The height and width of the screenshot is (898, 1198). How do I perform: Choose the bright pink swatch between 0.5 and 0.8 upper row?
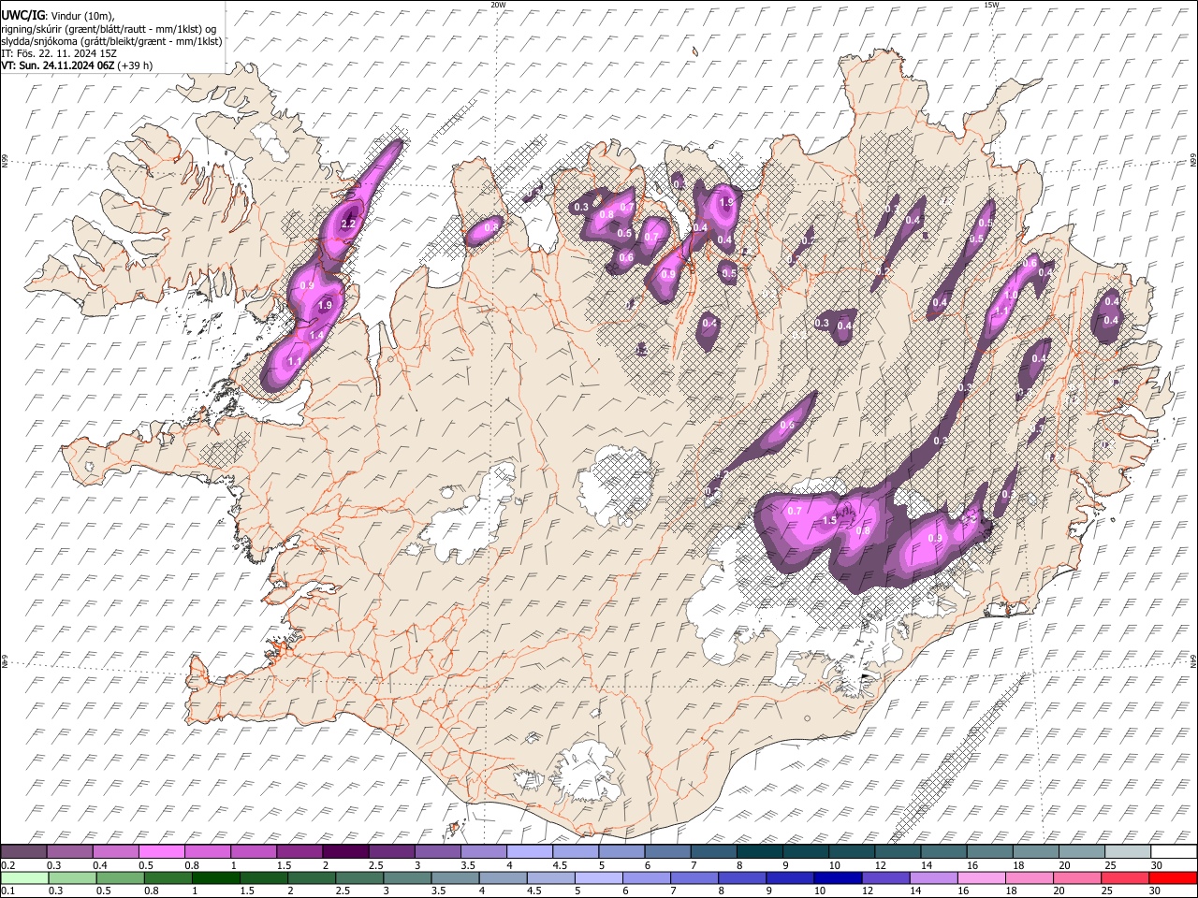click(161, 851)
